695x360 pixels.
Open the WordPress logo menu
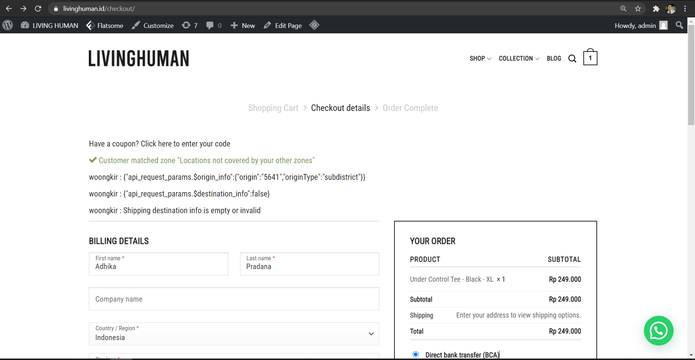pyautogui.click(x=8, y=25)
